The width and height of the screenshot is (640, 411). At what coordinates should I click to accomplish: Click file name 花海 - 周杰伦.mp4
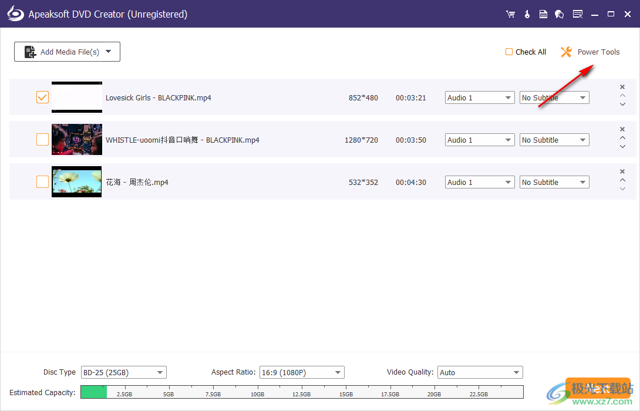(x=137, y=182)
